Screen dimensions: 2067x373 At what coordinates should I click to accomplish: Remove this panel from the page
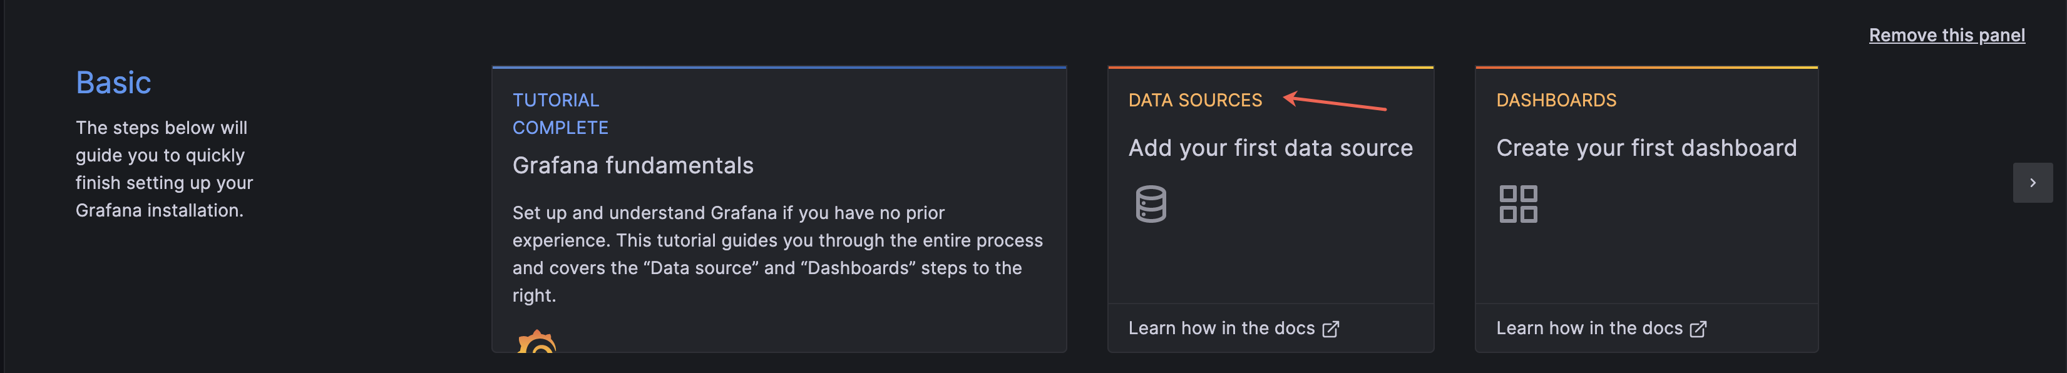(1946, 35)
